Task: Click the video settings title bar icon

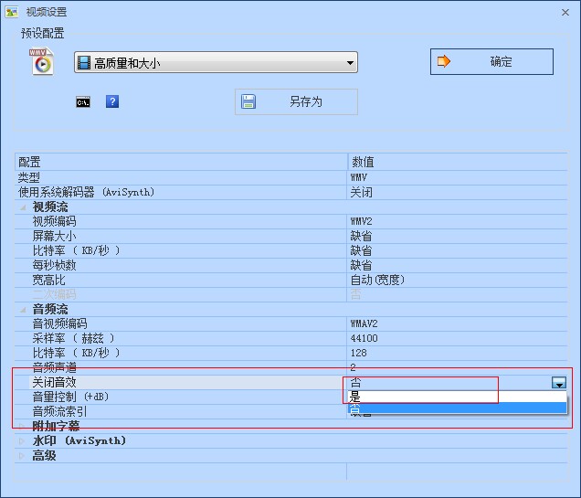Action: [12, 12]
